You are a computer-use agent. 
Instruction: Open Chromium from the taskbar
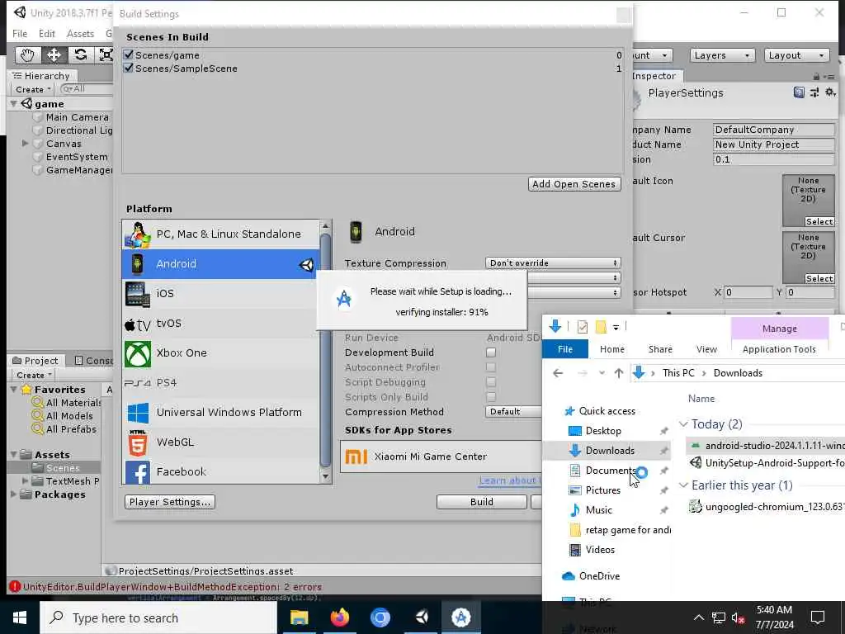click(x=380, y=617)
